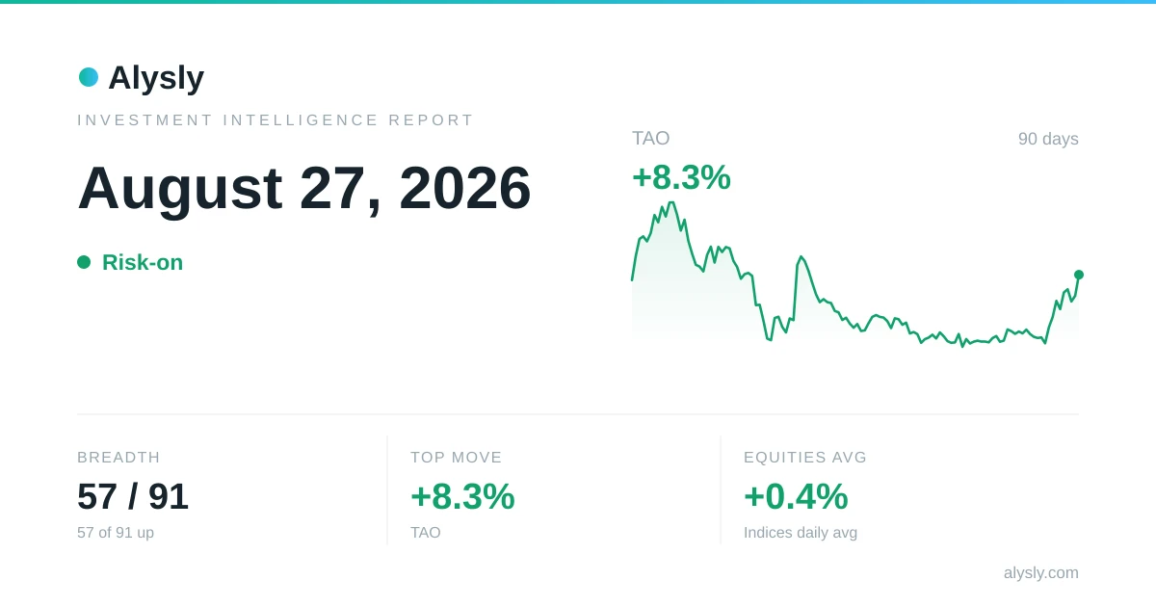Click the 57 of 91 up caption
Image resolution: width=1156 pixels, height=607 pixels.
coord(116,533)
